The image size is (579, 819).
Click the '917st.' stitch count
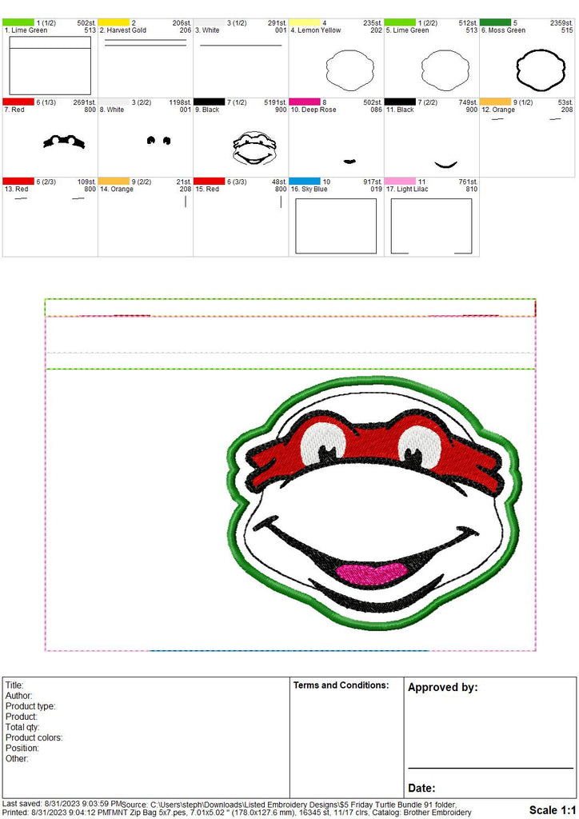(373, 182)
